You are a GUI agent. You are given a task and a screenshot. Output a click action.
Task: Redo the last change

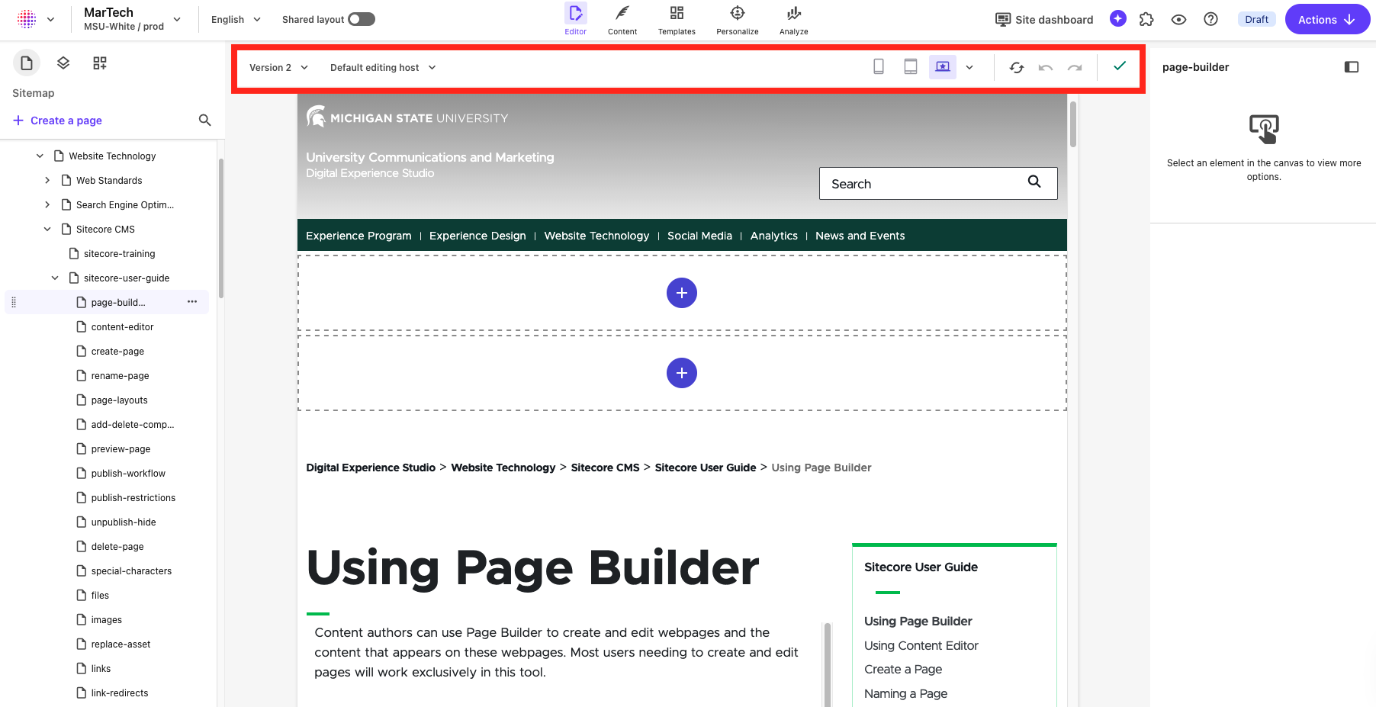coord(1075,67)
